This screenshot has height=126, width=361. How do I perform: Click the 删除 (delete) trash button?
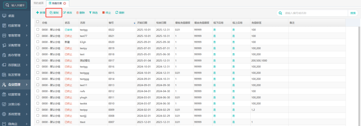click(x=81, y=13)
